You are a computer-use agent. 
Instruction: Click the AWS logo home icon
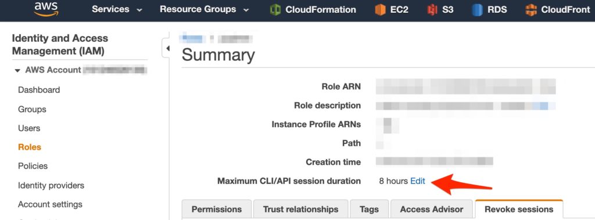pyautogui.click(x=46, y=9)
